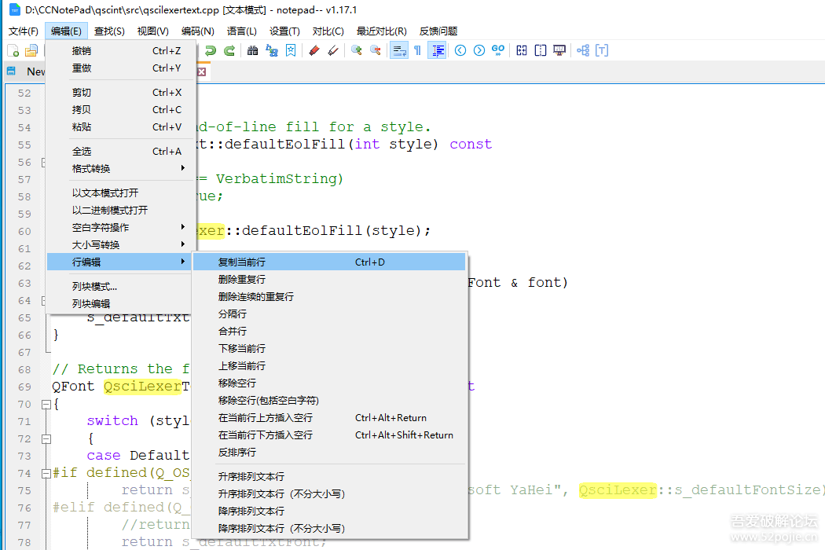Click the red marker highlight icon
The width and height of the screenshot is (825, 550).
click(314, 50)
